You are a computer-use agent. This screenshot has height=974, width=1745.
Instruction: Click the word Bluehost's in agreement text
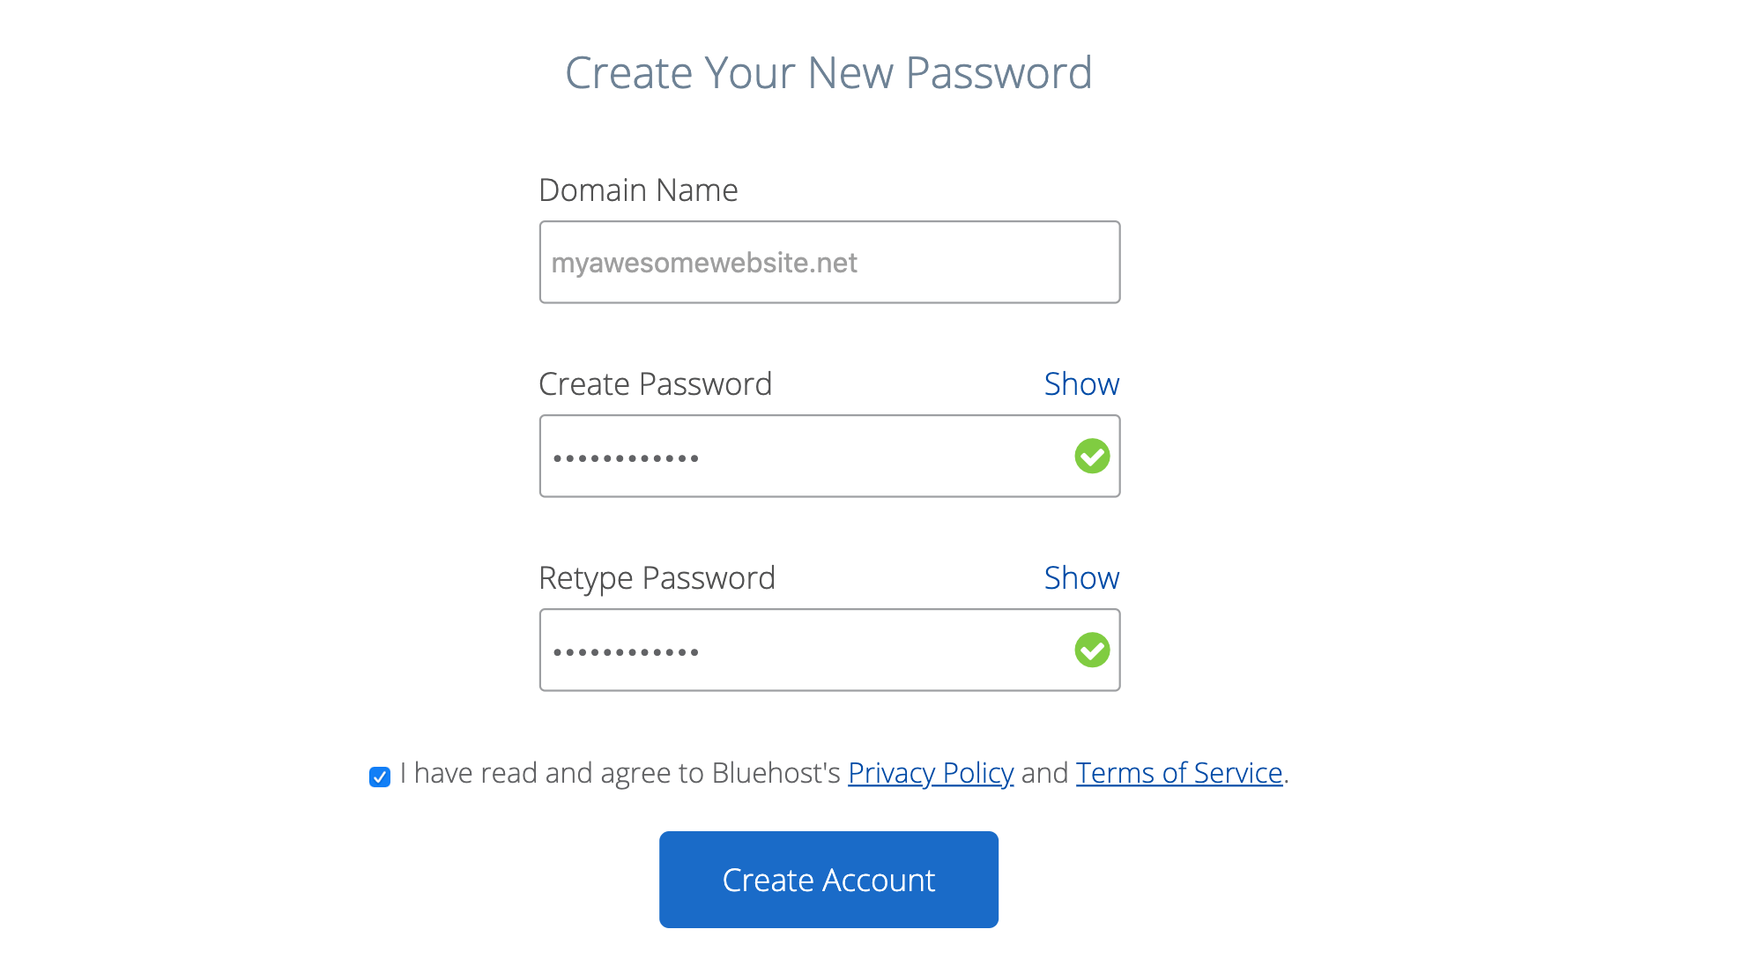tap(776, 773)
